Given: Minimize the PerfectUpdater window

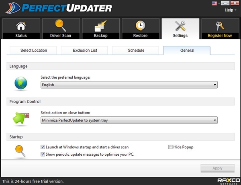Looking at the screenshot, I should click(225, 3).
